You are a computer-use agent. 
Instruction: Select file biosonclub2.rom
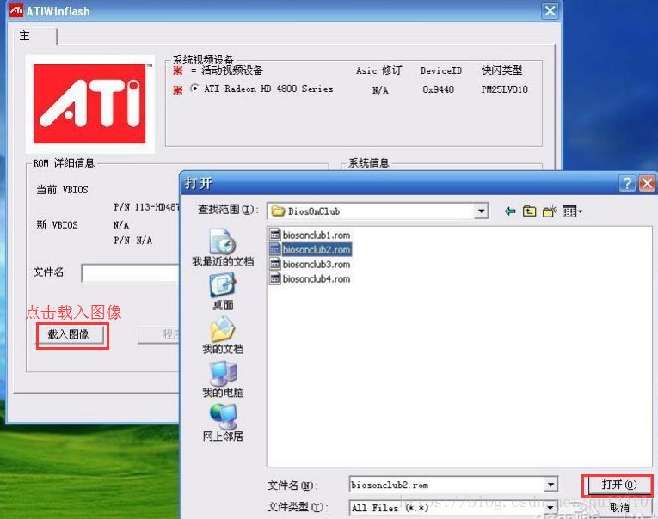click(311, 250)
